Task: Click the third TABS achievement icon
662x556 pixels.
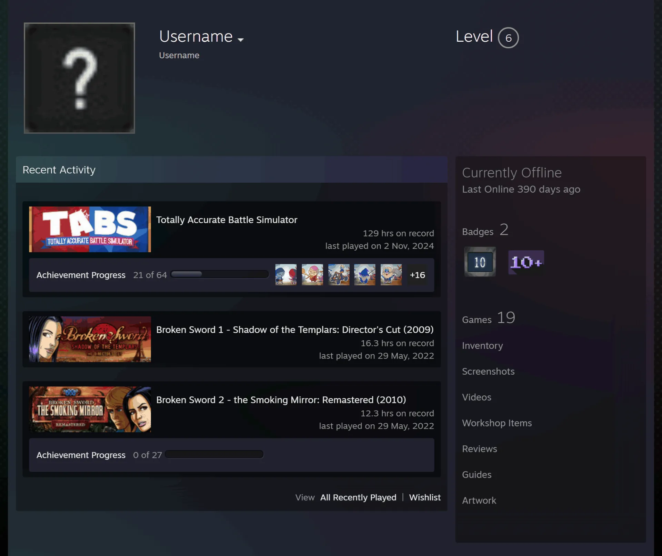Action: pyautogui.click(x=339, y=275)
